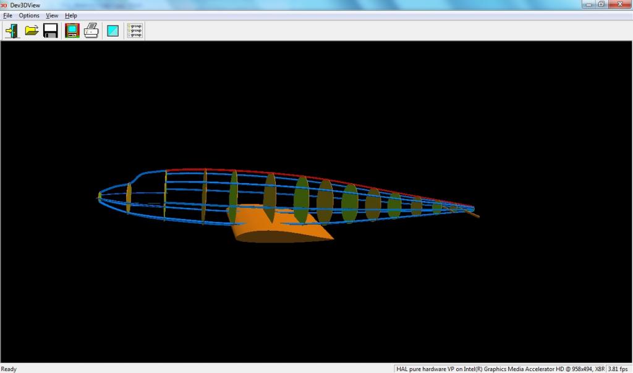
Task: Click the fuselage nose tip in viewport
Action: click(x=100, y=195)
